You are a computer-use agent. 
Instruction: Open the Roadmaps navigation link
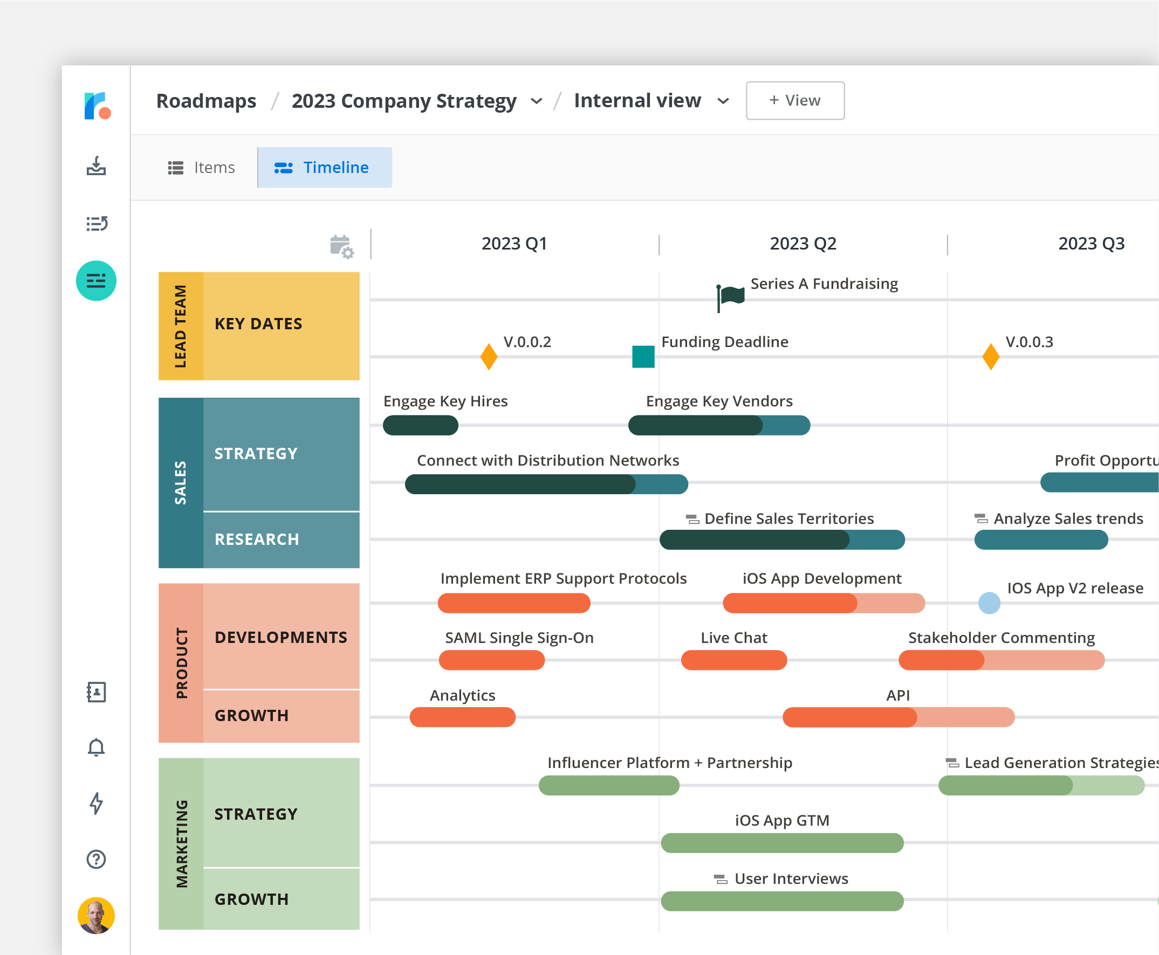(x=206, y=100)
